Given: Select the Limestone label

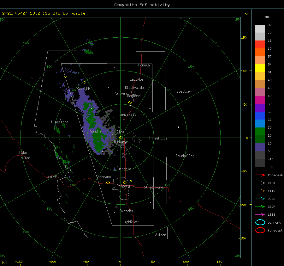Looking at the screenshot, I should point(60,122).
